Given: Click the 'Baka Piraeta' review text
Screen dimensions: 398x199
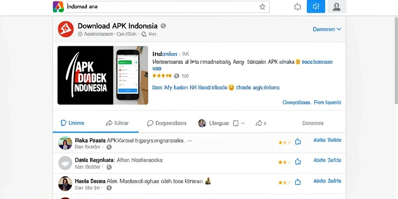Looking at the screenshot, I should (x=130, y=140).
